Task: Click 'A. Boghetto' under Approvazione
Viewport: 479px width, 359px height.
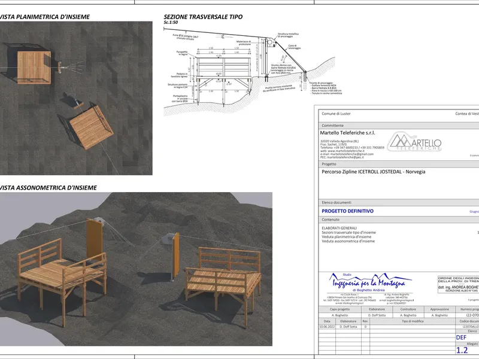Action: (x=439, y=315)
